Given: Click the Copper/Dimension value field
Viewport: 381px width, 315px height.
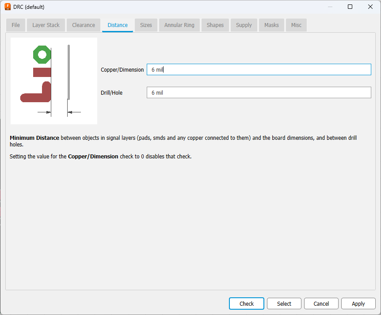Looking at the screenshot, I should click(x=259, y=70).
